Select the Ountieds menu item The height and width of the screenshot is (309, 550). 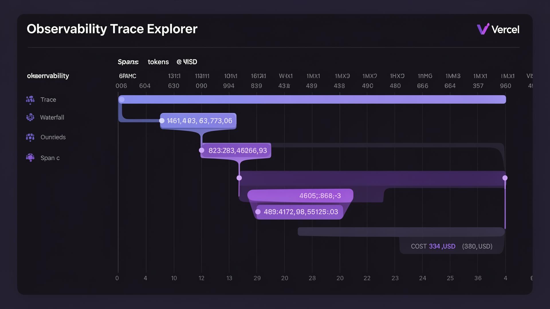click(53, 137)
